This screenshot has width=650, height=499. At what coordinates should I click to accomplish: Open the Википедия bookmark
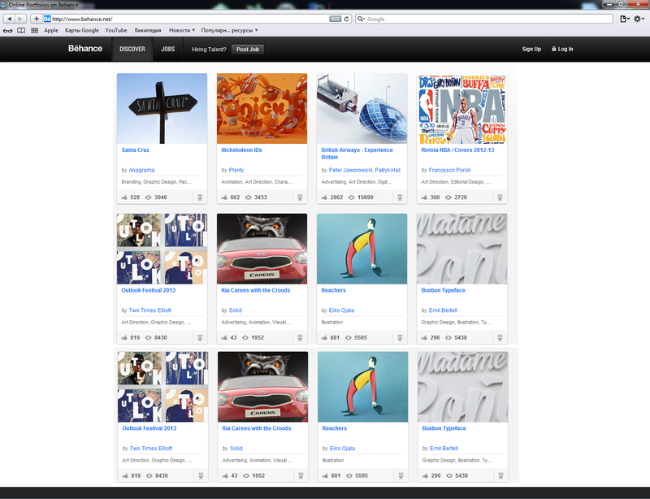click(x=148, y=30)
